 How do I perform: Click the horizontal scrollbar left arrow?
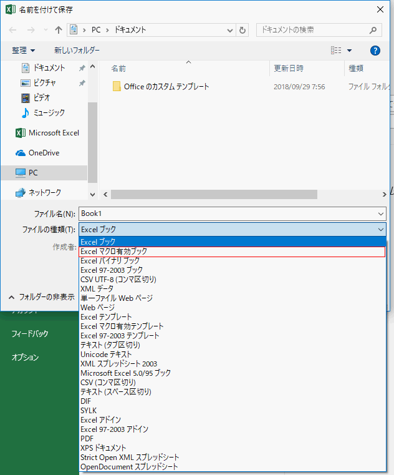click(105, 195)
